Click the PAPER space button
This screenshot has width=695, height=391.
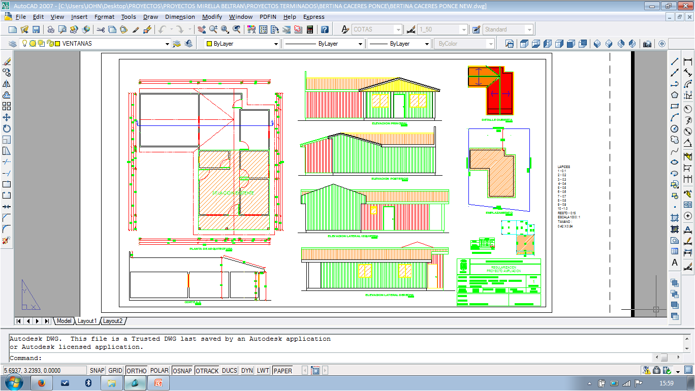[x=282, y=371]
